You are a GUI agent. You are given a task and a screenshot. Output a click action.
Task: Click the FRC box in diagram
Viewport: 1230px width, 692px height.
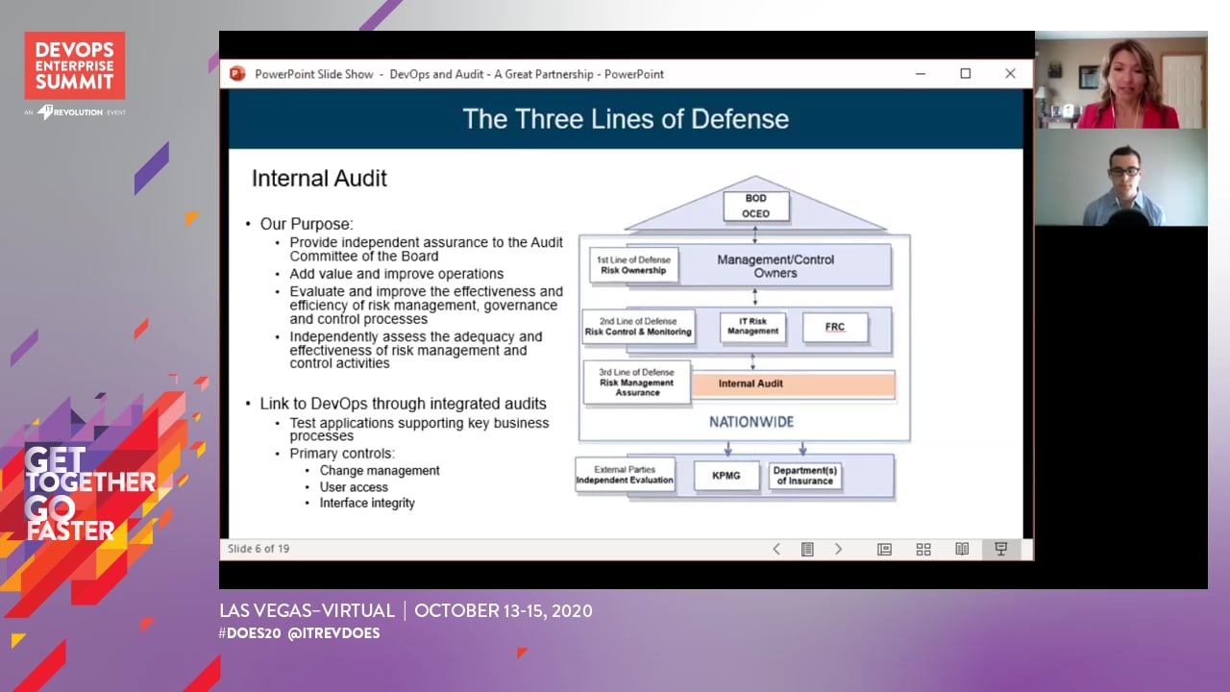pos(835,327)
